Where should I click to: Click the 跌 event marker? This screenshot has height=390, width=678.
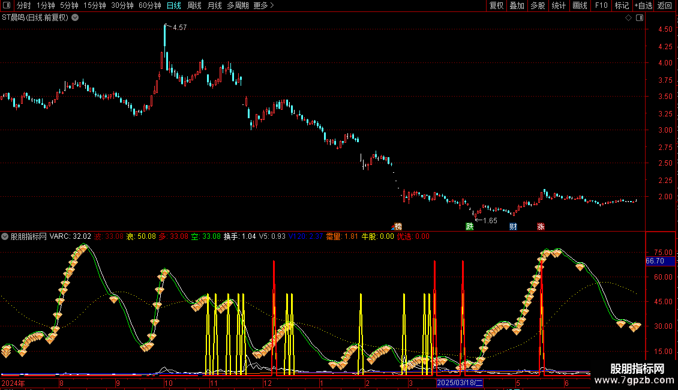pyautogui.click(x=470, y=227)
